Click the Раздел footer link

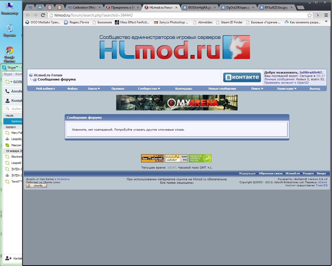coord(308,173)
